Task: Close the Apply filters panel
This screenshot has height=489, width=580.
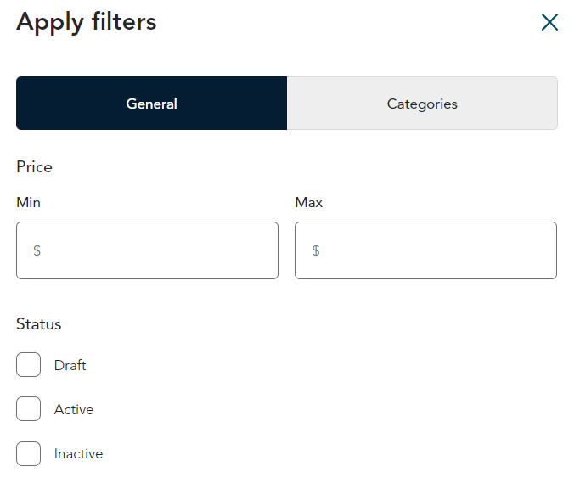Action: click(x=549, y=22)
